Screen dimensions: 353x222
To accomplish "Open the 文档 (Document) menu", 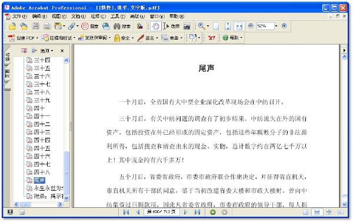I will pyautogui.click(x=79, y=16).
